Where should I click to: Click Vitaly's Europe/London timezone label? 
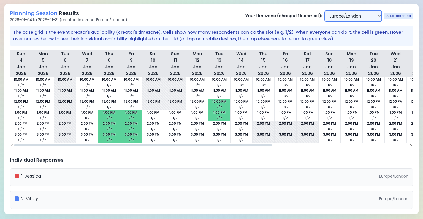(394, 199)
